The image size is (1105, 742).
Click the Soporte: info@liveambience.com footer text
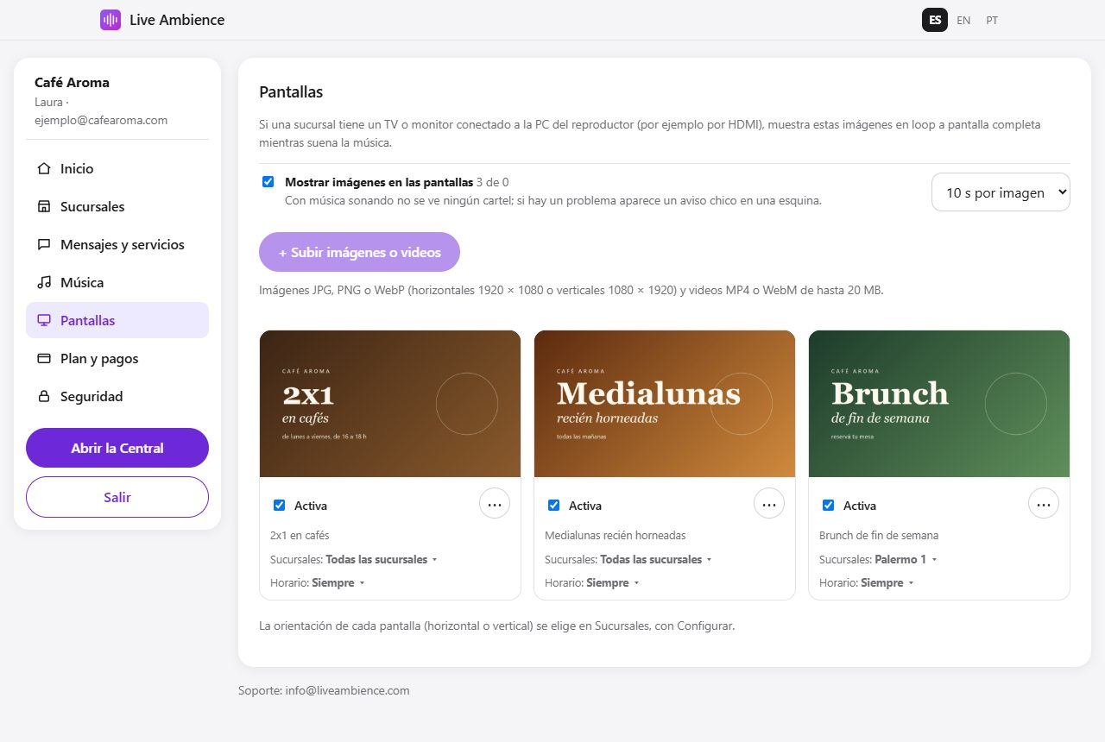(324, 690)
